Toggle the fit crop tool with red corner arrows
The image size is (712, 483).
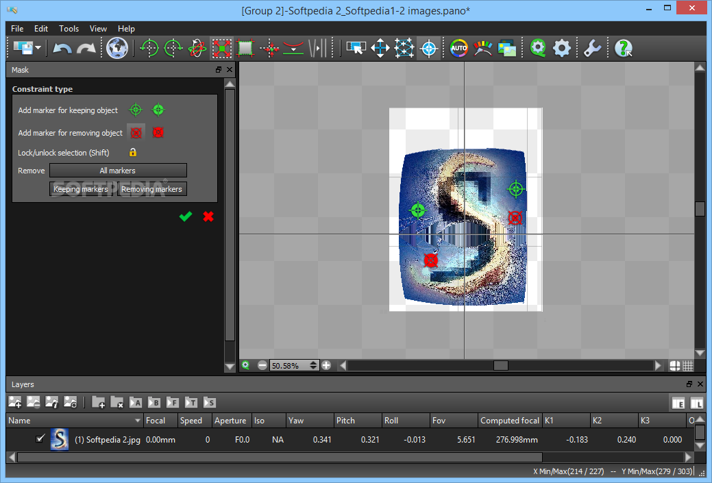[x=221, y=48]
